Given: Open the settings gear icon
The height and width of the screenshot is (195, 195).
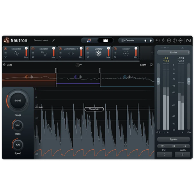Looking at the screenshot, I should 169,41.
